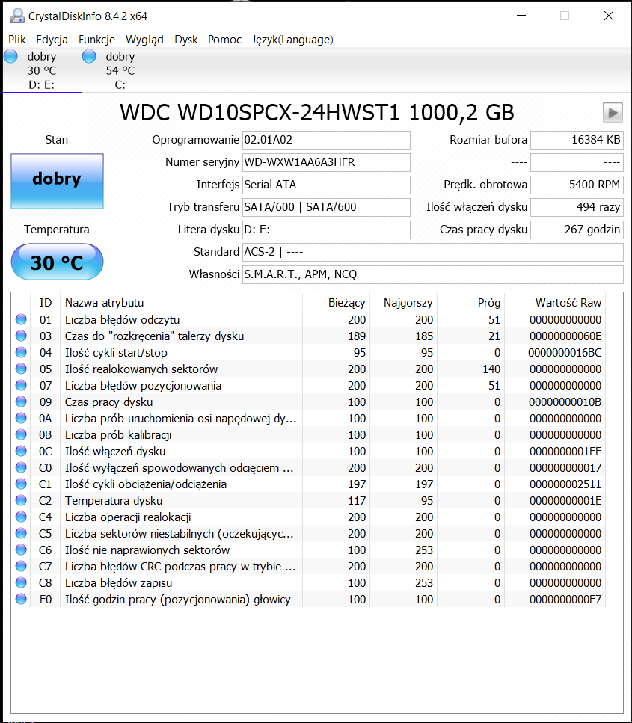Viewport: 632px width, 723px height.
Task: Click raw value 0000000016BC
Action: pyautogui.click(x=565, y=353)
